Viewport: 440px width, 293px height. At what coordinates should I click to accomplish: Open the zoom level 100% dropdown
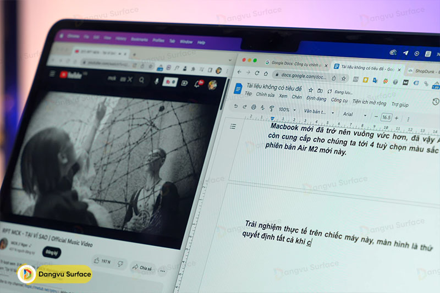287,109
